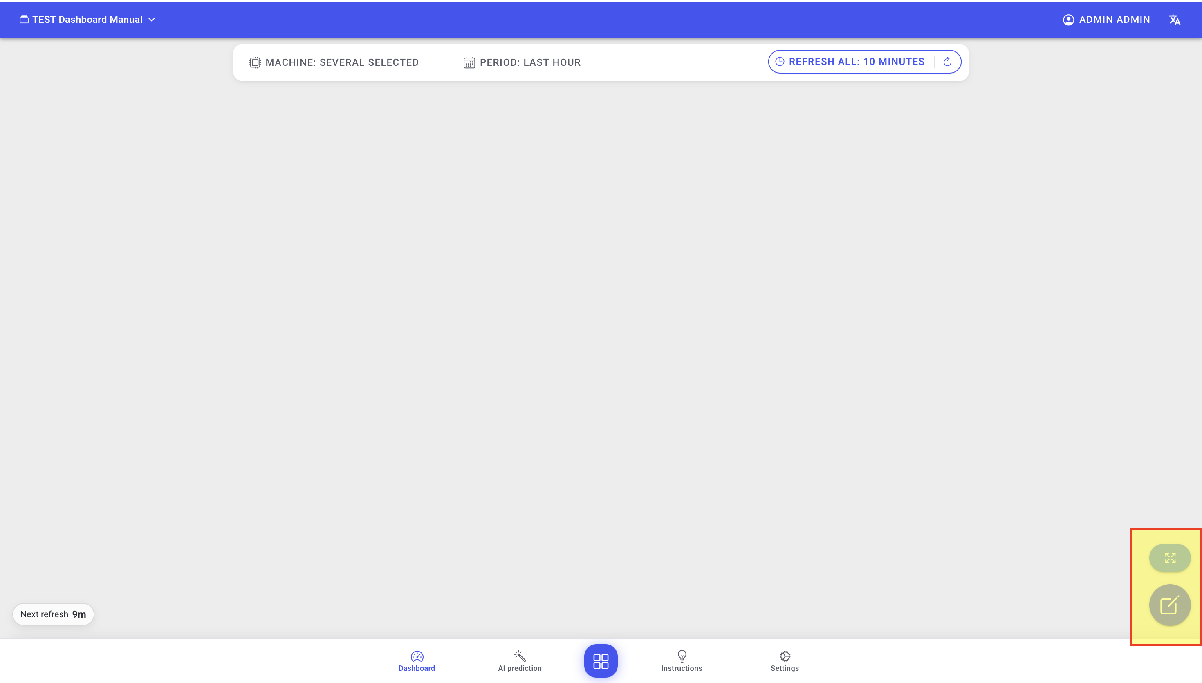1202x683 pixels.
Task: Click the calendar icon beside Period
Action: click(469, 62)
